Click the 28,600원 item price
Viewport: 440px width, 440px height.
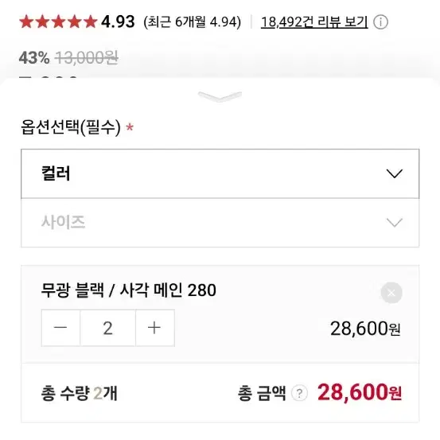365,329
